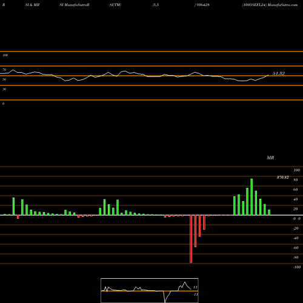Viewport: 303px width, 303px height.
Task: Click the -20 axis label in MR panel
Action: point(296,228)
